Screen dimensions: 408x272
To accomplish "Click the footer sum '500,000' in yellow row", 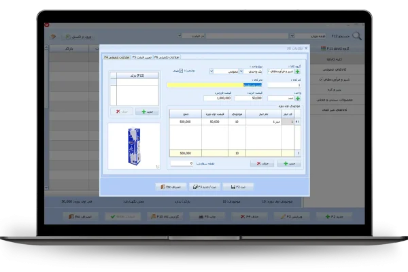I will pos(185,153).
